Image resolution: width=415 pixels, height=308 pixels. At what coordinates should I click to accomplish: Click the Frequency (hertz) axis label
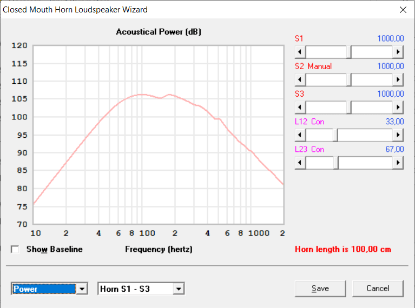[159, 249]
